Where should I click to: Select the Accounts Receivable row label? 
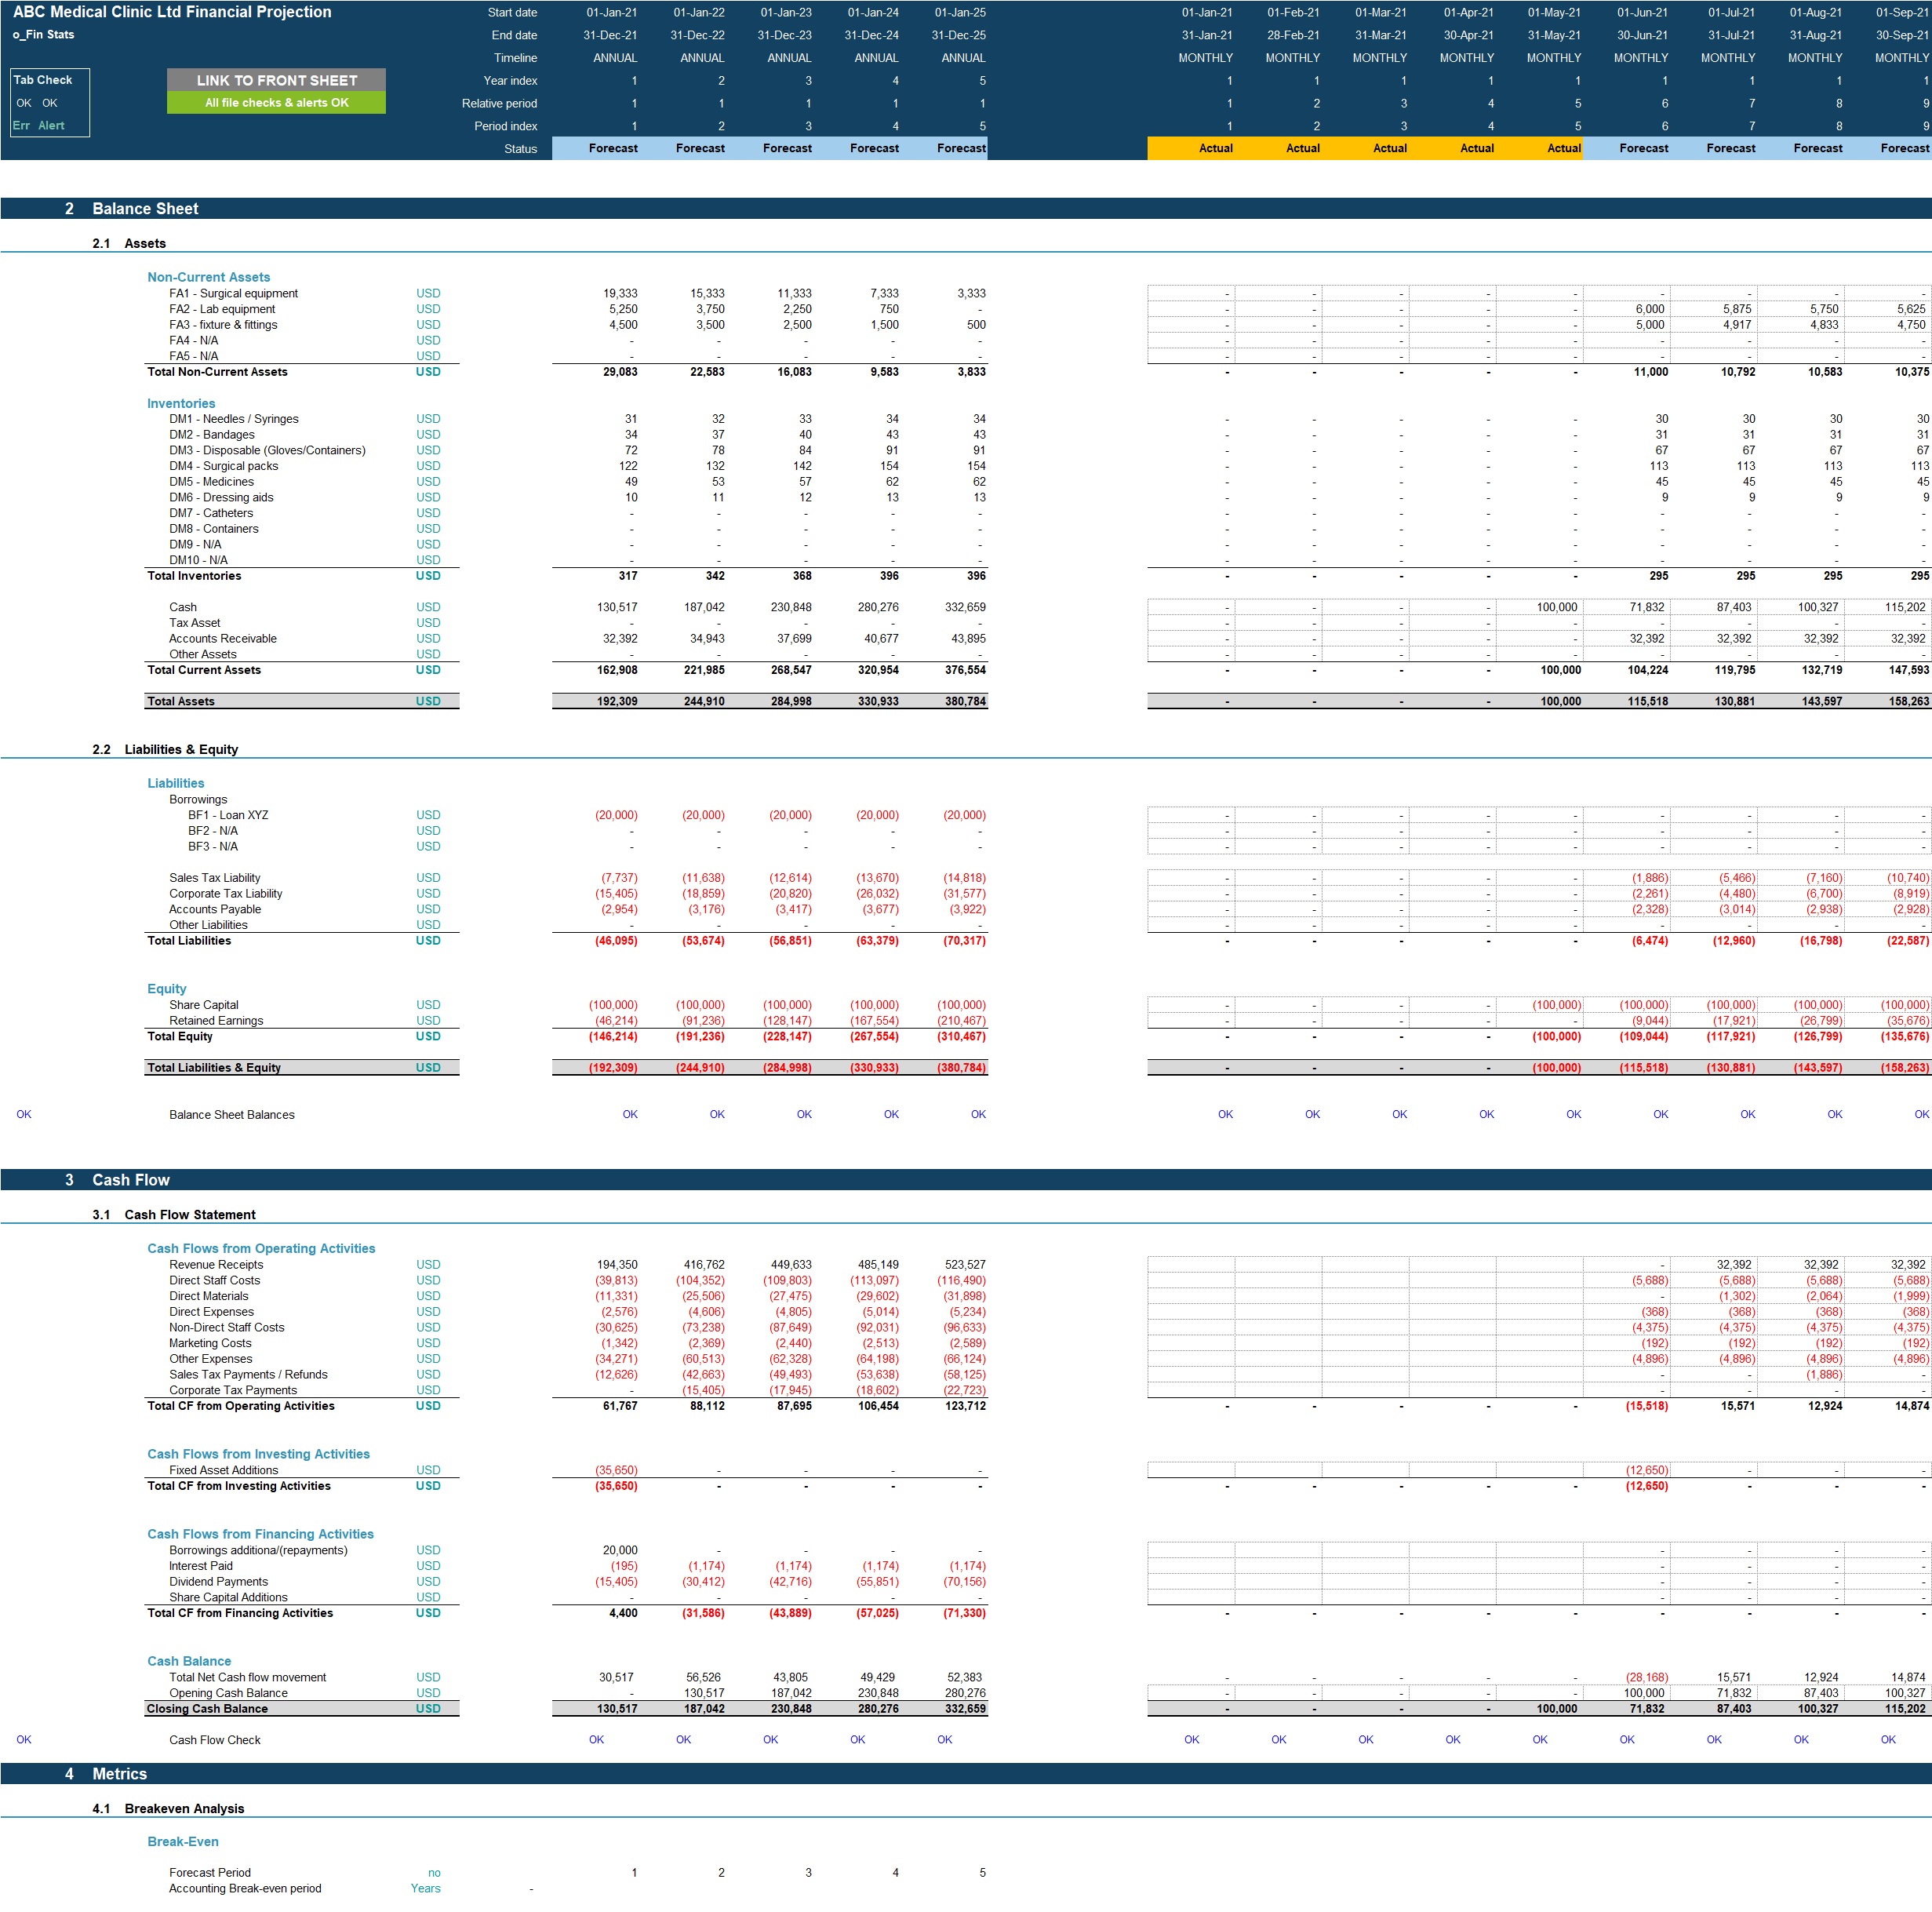pyautogui.click(x=222, y=639)
